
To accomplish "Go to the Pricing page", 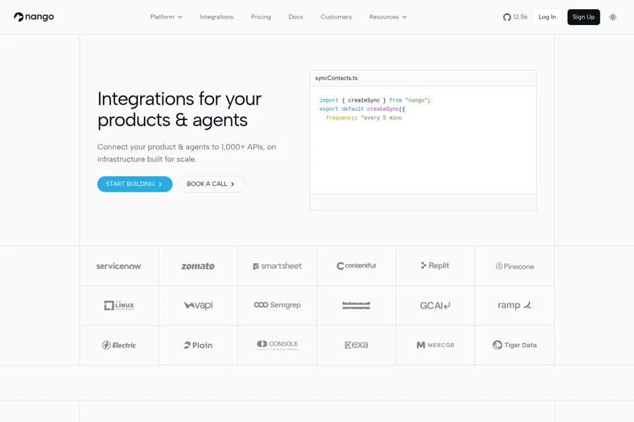I will click(x=261, y=17).
